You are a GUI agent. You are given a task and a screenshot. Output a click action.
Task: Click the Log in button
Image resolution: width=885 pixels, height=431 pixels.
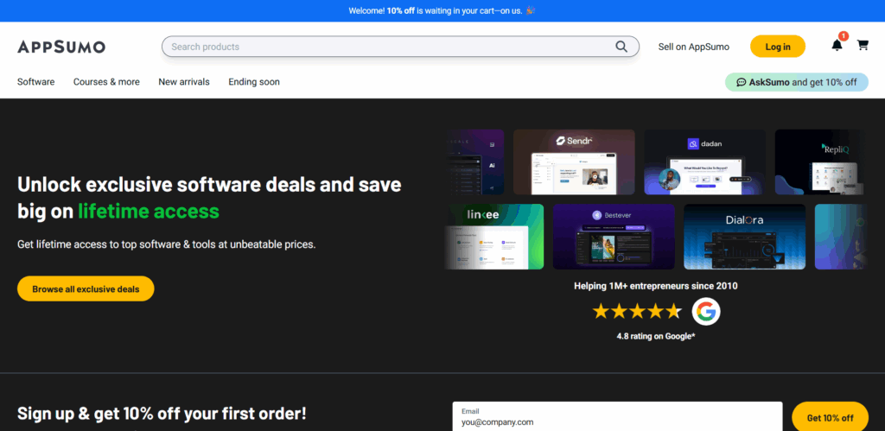click(777, 47)
